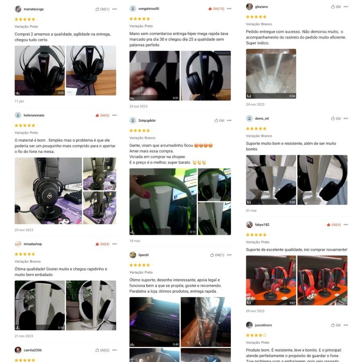Open the juscelinors user profile link
The image size is (362, 362).
coord(263,325)
